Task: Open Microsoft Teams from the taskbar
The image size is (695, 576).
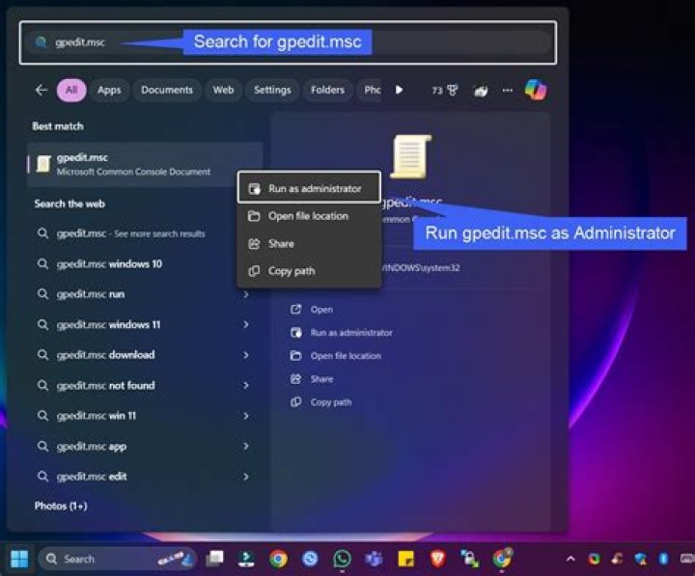Action: click(375, 560)
